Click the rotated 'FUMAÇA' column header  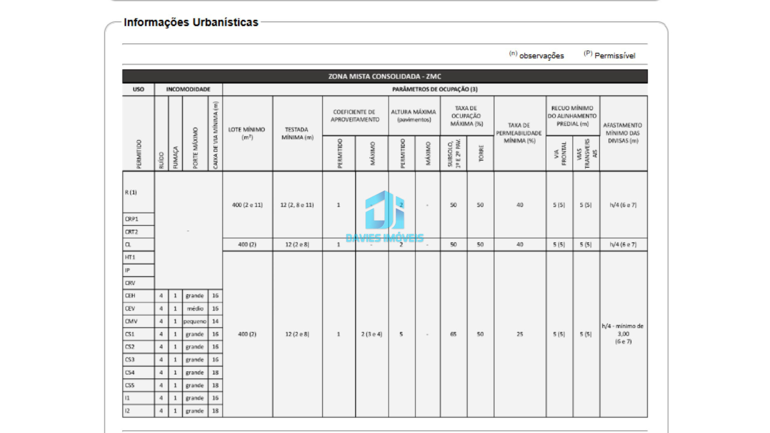click(175, 158)
